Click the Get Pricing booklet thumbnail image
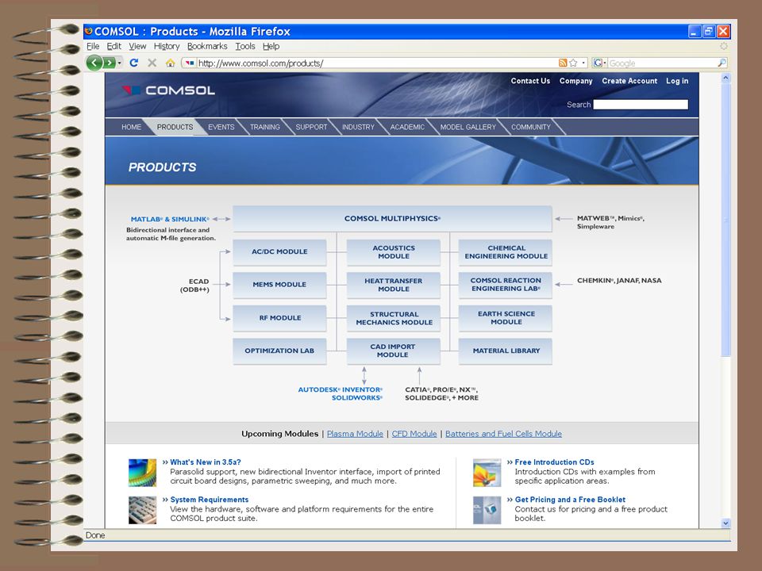 [x=487, y=510]
